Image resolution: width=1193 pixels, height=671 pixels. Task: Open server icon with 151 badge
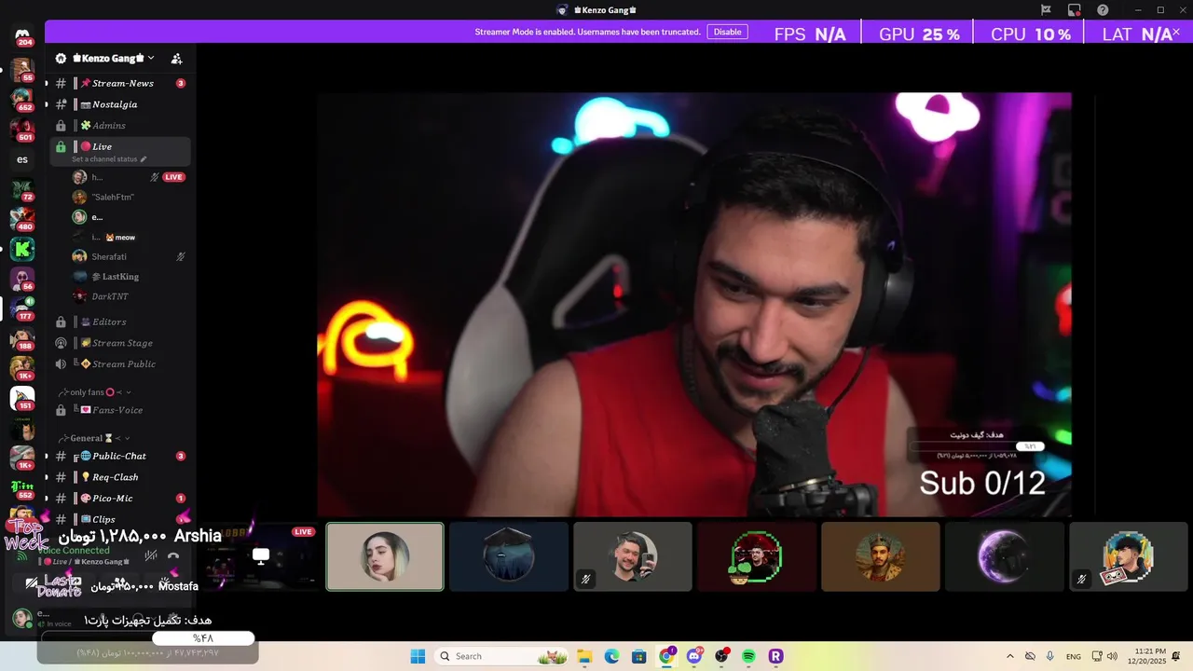click(x=22, y=398)
